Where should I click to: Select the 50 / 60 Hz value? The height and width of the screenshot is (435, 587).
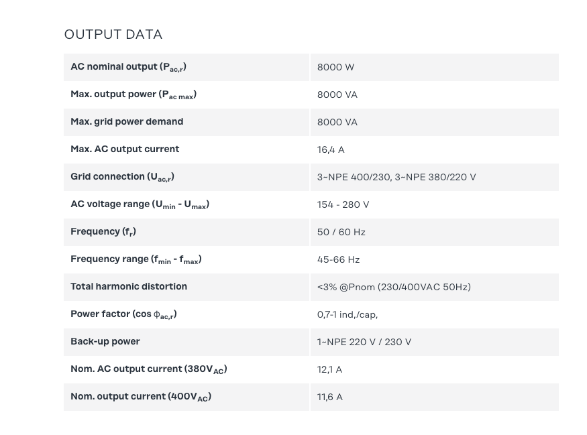tap(341, 233)
